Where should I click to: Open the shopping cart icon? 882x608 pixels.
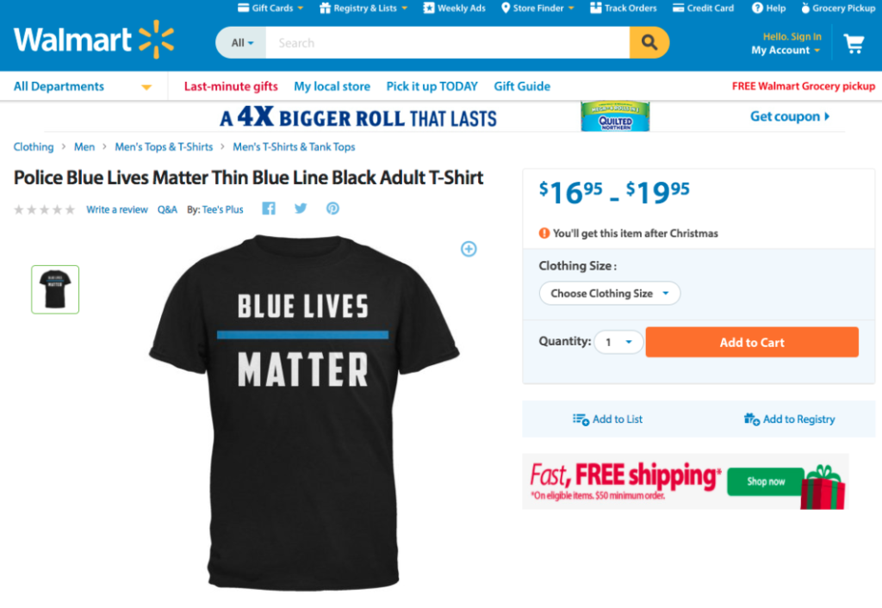[854, 43]
